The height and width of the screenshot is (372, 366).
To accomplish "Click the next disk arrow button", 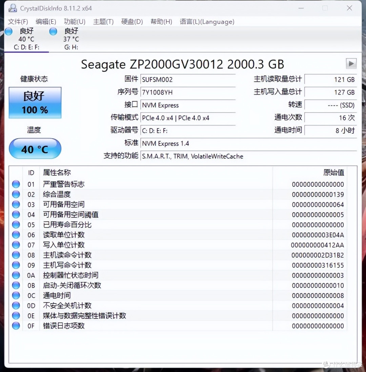I will point(351,63).
